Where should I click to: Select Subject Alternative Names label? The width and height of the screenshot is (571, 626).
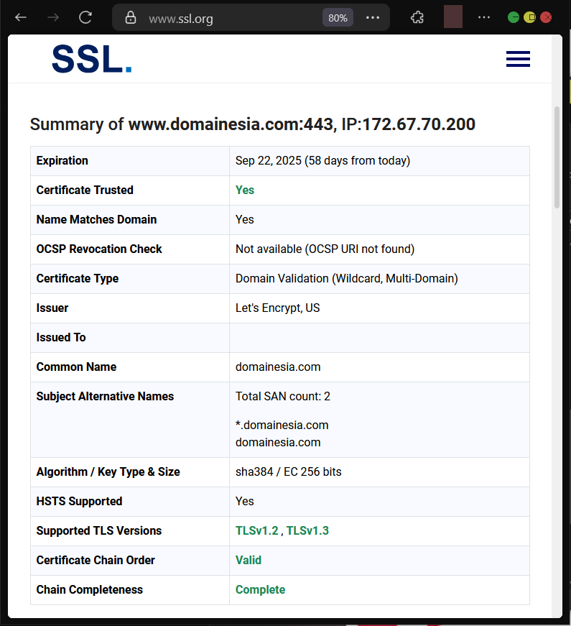point(106,397)
